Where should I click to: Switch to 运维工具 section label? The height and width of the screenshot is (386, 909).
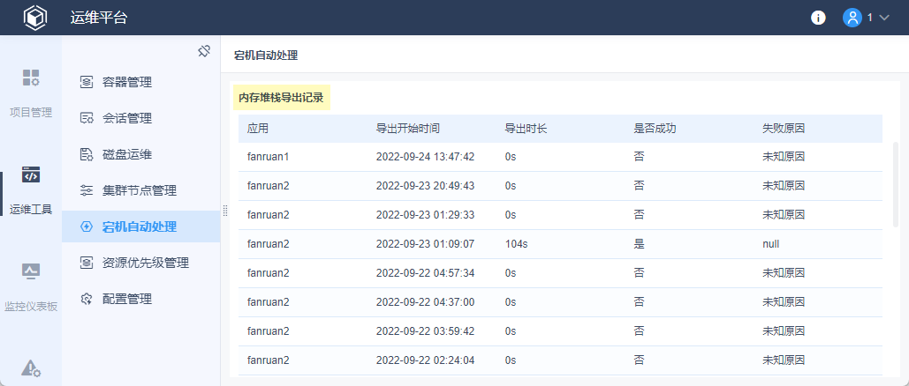pyautogui.click(x=31, y=209)
